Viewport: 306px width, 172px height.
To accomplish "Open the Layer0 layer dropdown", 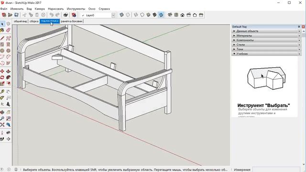I will click(x=113, y=15).
